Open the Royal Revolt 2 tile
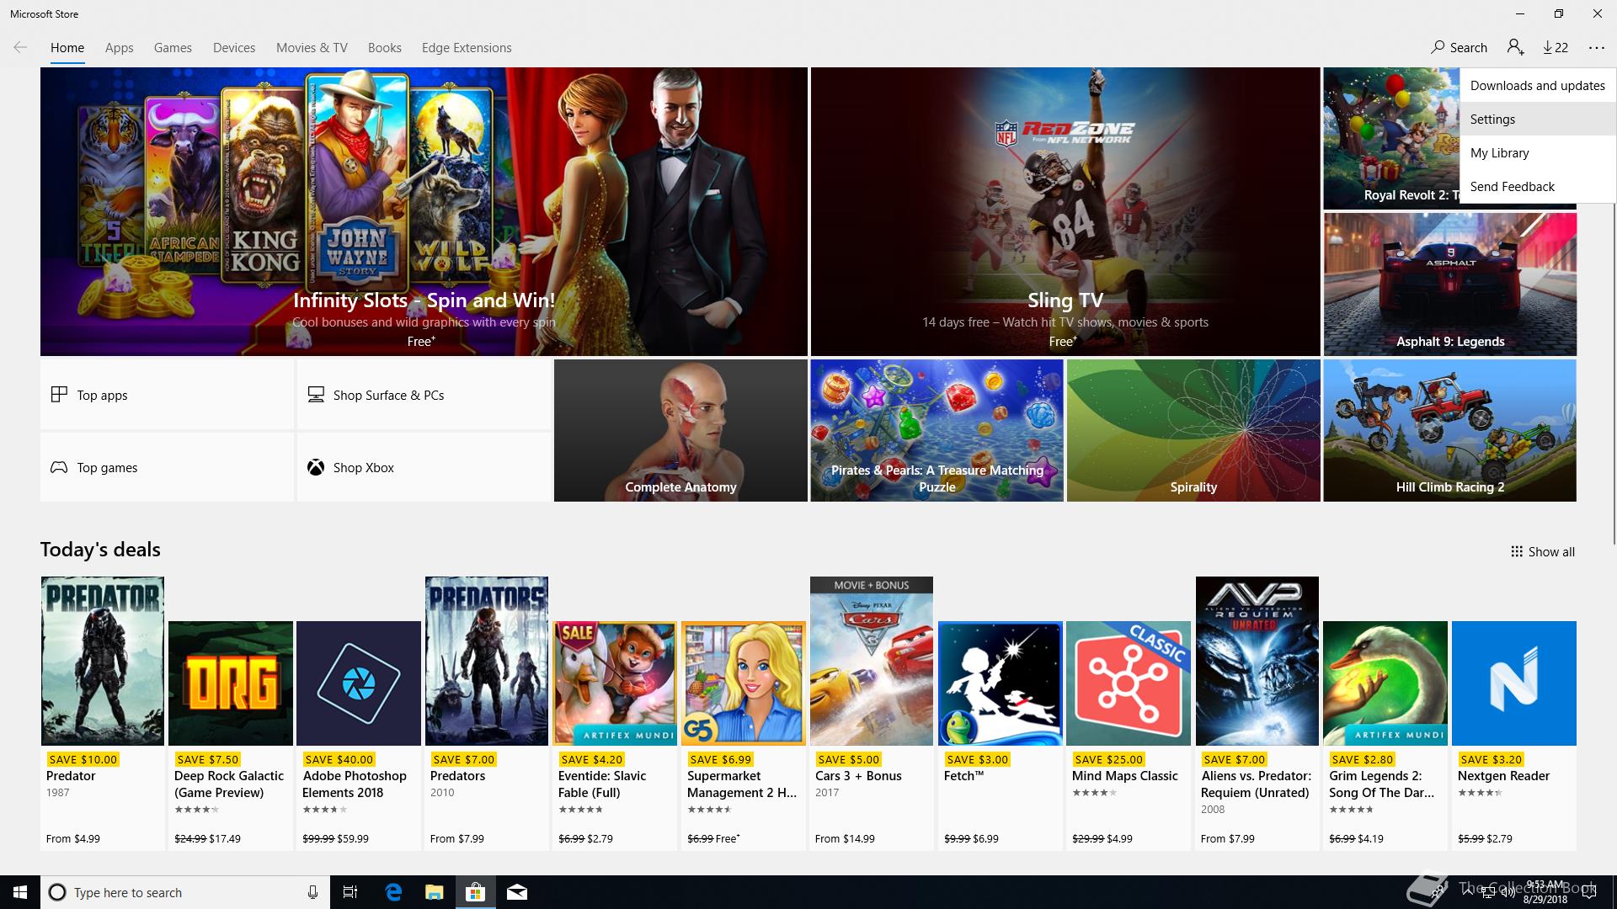 (x=1391, y=139)
